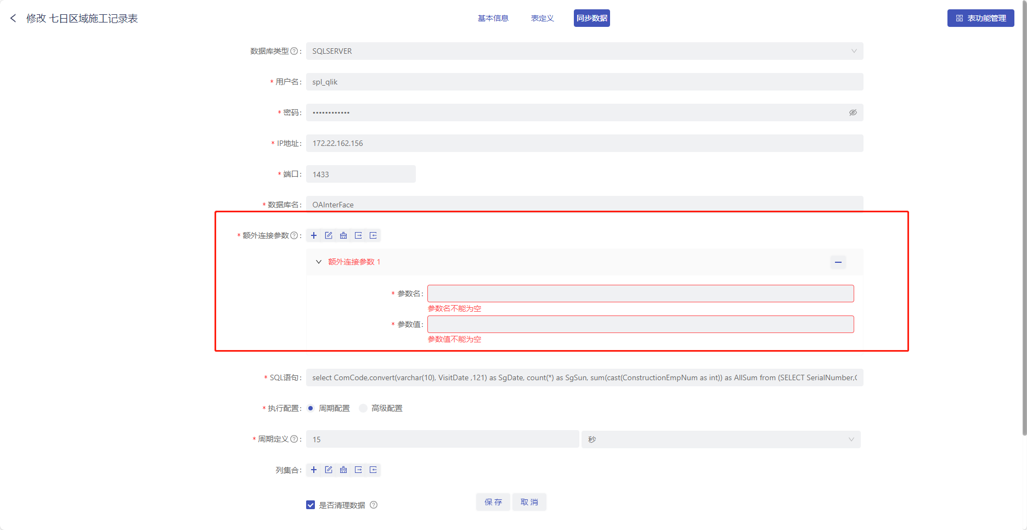This screenshot has width=1027, height=530.
Task: Click the 取消 button
Action: (x=529, y=502)
